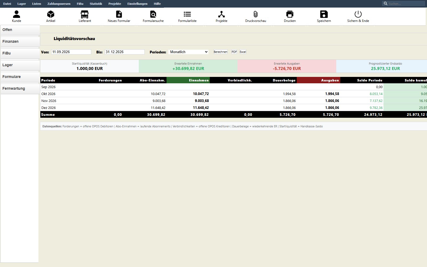Create a new form with Neues Formular
Viewport: 427px width, 267px height.
click(119, 14)
